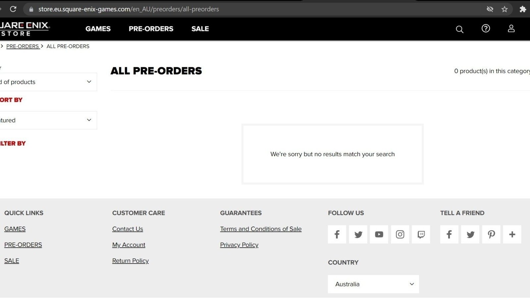Open the help question mark icon
Image resolution: width=530 pixels, height=298 pixels.
(x=486, y=28)
